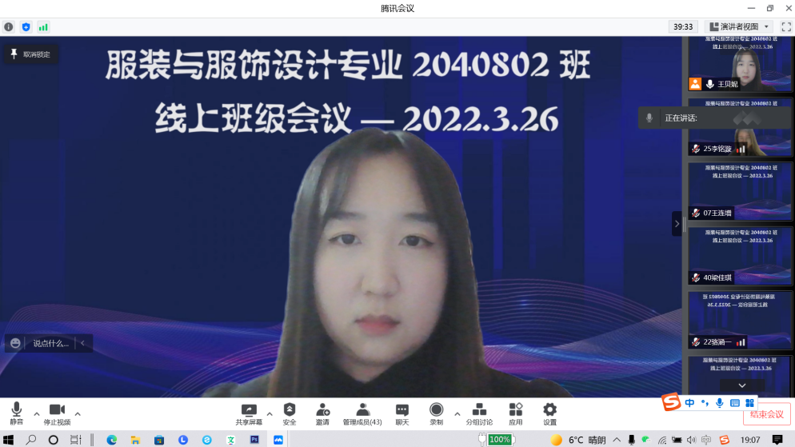Image resolution: width=795 pixels, height=447 pixels.
Task: Select 22骆涵一 participant thumbnail
Action: pyautogui.click(x=740, y=321)
